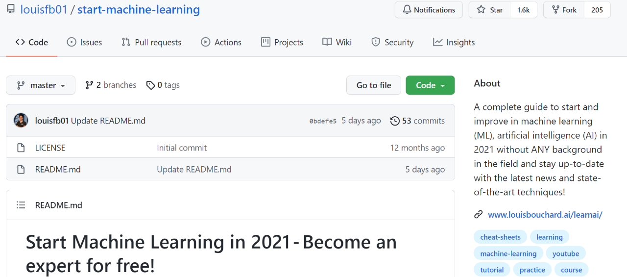Open the 53 commits history
The image size is (627, 277).
[x=418, y=121]
